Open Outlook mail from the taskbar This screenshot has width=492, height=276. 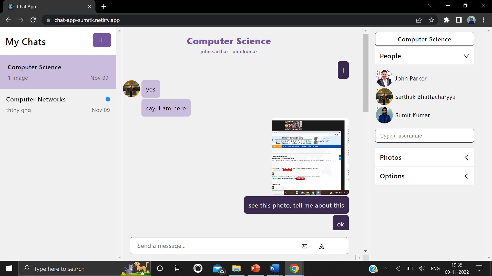click(217, 268)
